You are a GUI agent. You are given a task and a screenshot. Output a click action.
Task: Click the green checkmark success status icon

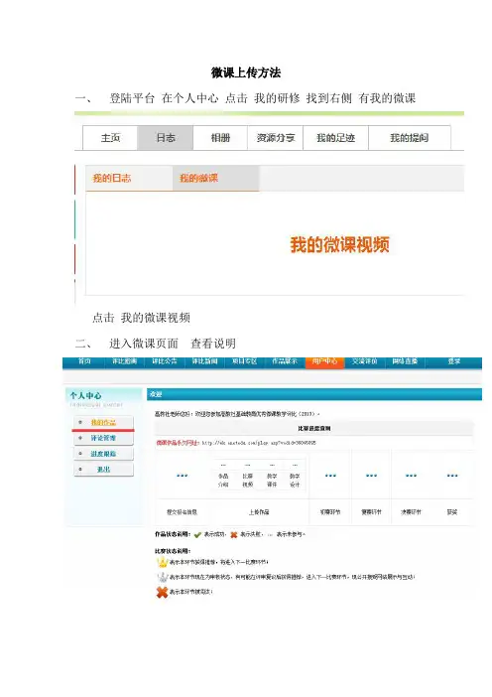click(197, 534)
